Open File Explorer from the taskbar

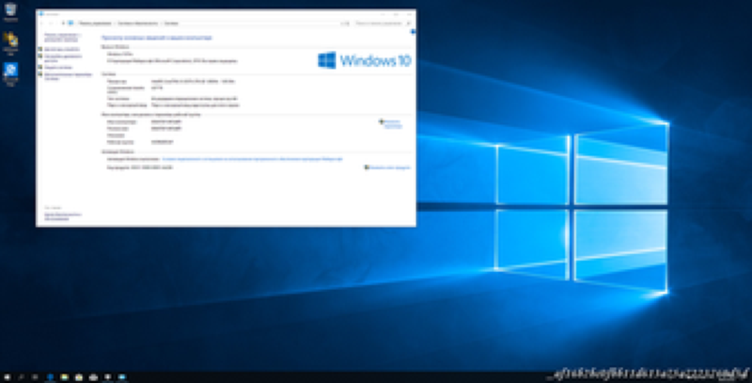click(64, 377)
